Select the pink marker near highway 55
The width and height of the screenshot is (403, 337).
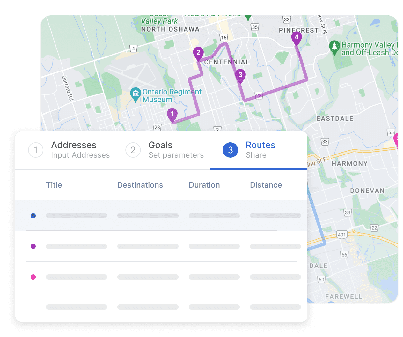point(397,139)
